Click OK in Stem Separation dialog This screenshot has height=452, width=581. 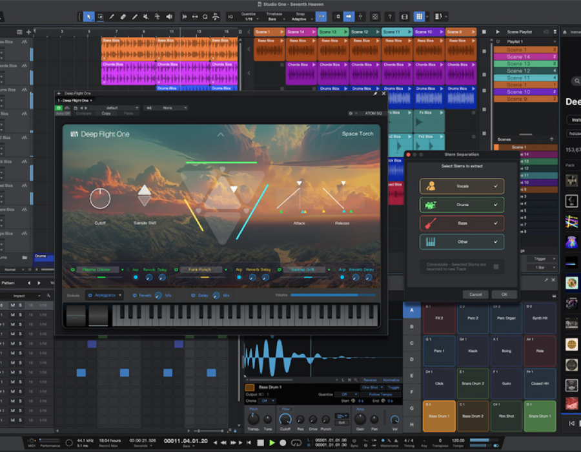point(504,294)
